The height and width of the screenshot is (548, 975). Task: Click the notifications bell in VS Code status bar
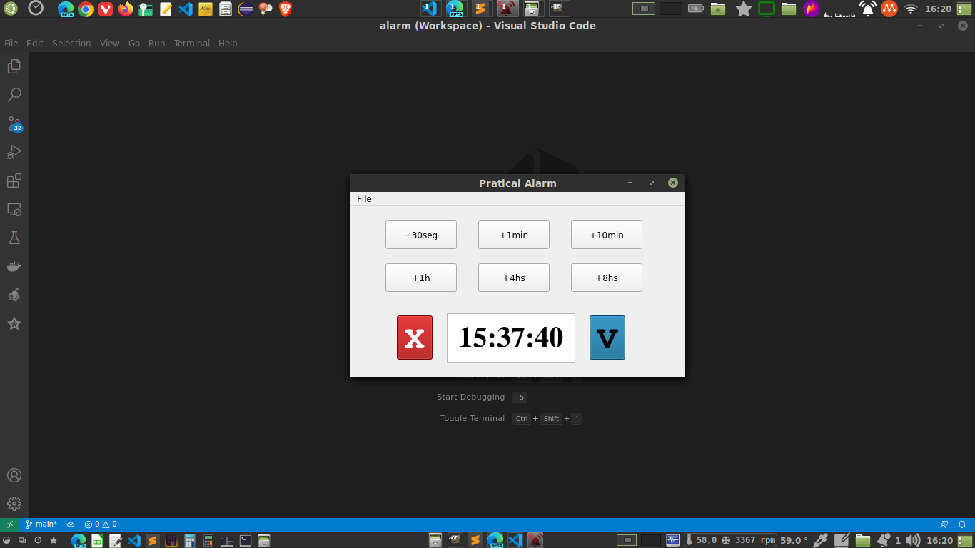tap(964, 524)
